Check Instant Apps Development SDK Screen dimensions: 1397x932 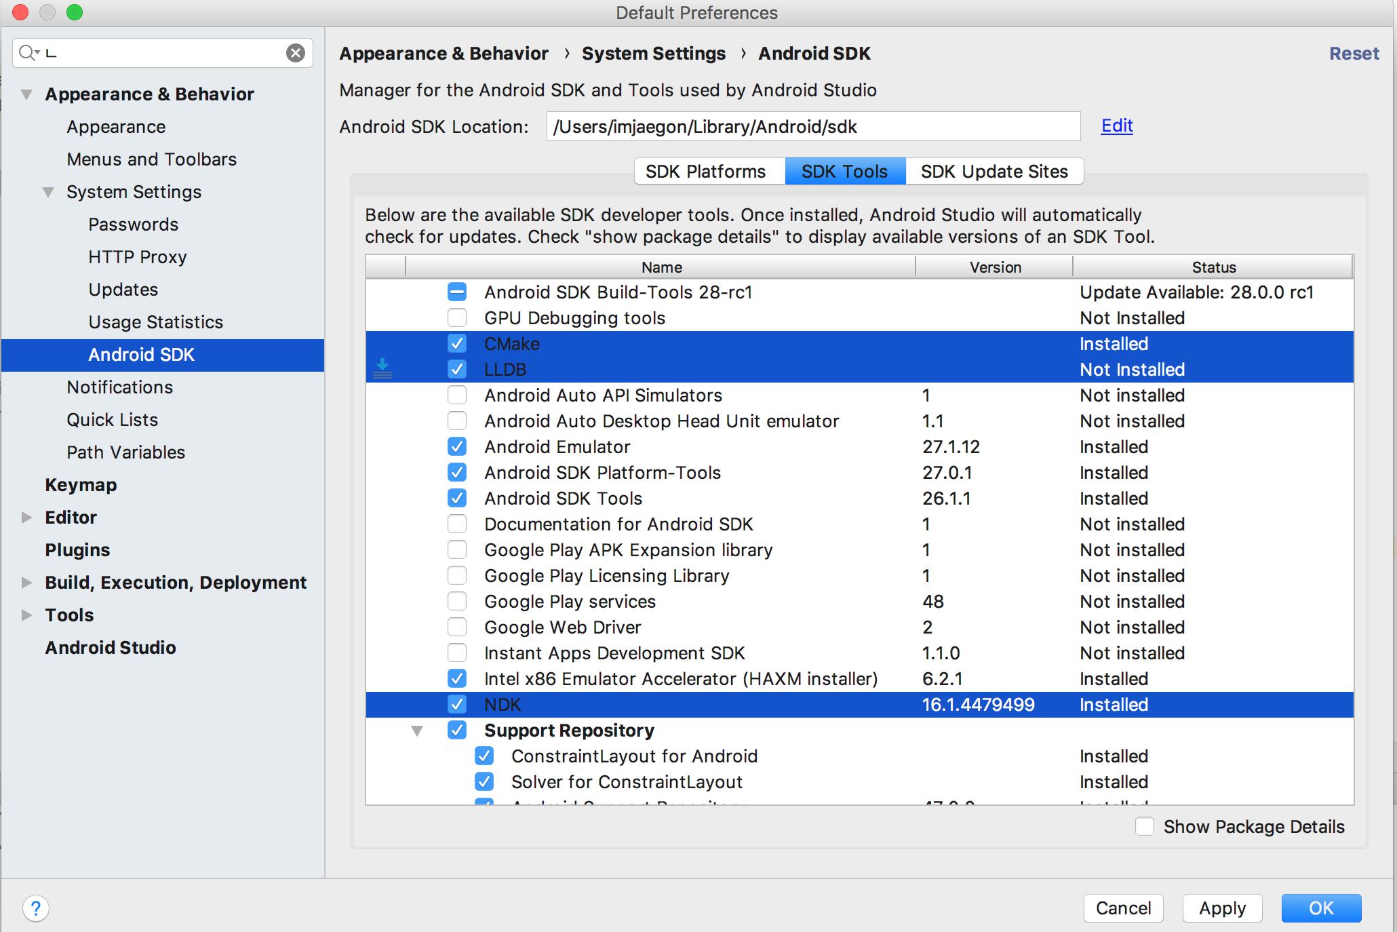tap(457, 653)
